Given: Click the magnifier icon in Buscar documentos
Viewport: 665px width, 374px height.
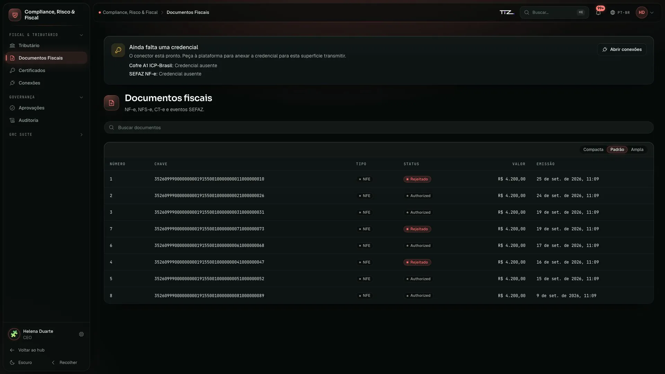Looking at the screenshot, I should tap(112, 127).
